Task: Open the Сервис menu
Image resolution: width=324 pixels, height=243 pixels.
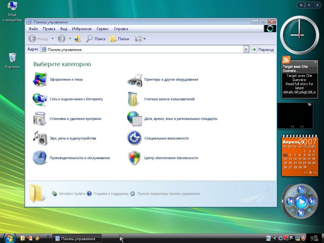Action: 102,29
